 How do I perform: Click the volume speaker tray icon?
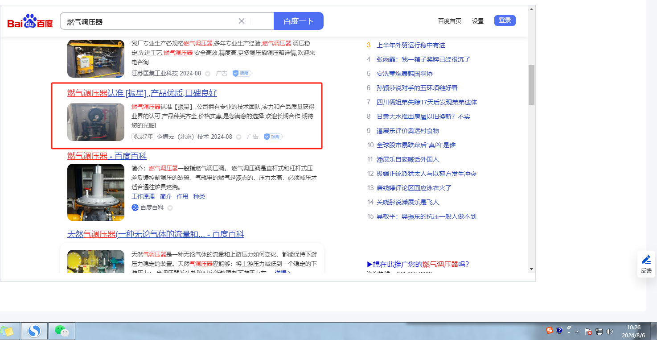609,332
